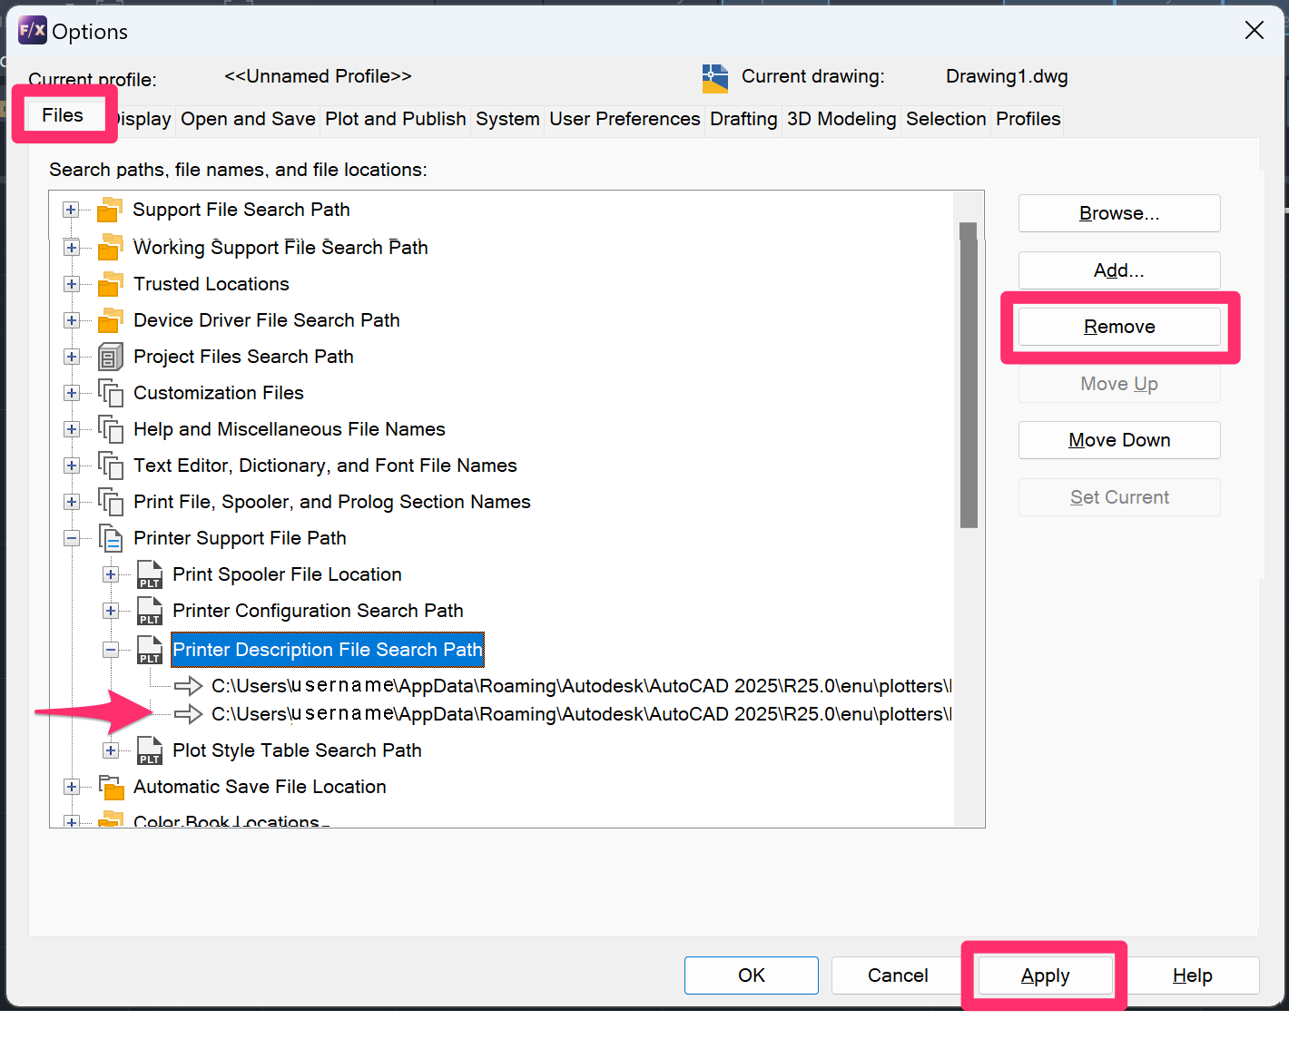Image resolution: width=1289 pixels, height=1049 pixels.
Task: Click the Project Files Search Path icon
Action: click(110, 357)
